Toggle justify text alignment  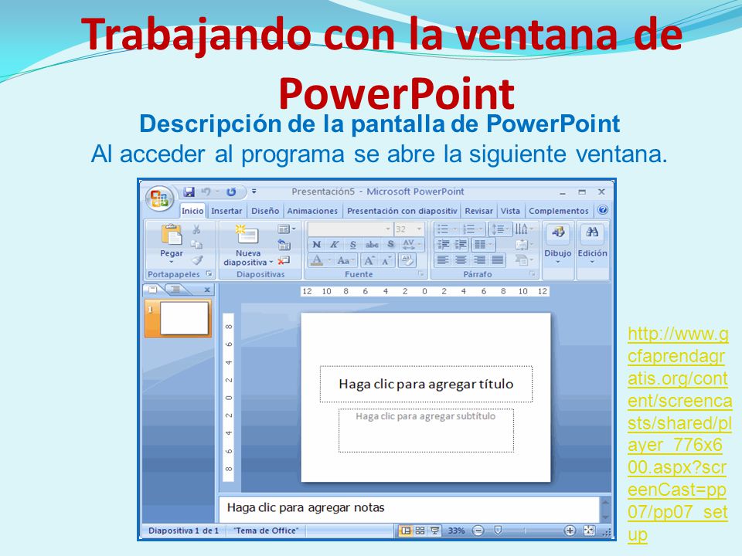click(497, 260)
